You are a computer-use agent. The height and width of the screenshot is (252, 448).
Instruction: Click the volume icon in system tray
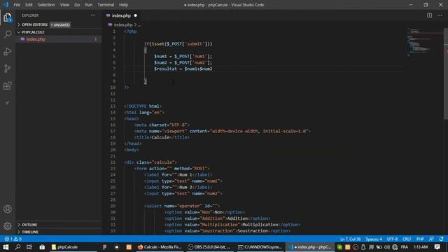pyautogui.click(x=387, y=247)
